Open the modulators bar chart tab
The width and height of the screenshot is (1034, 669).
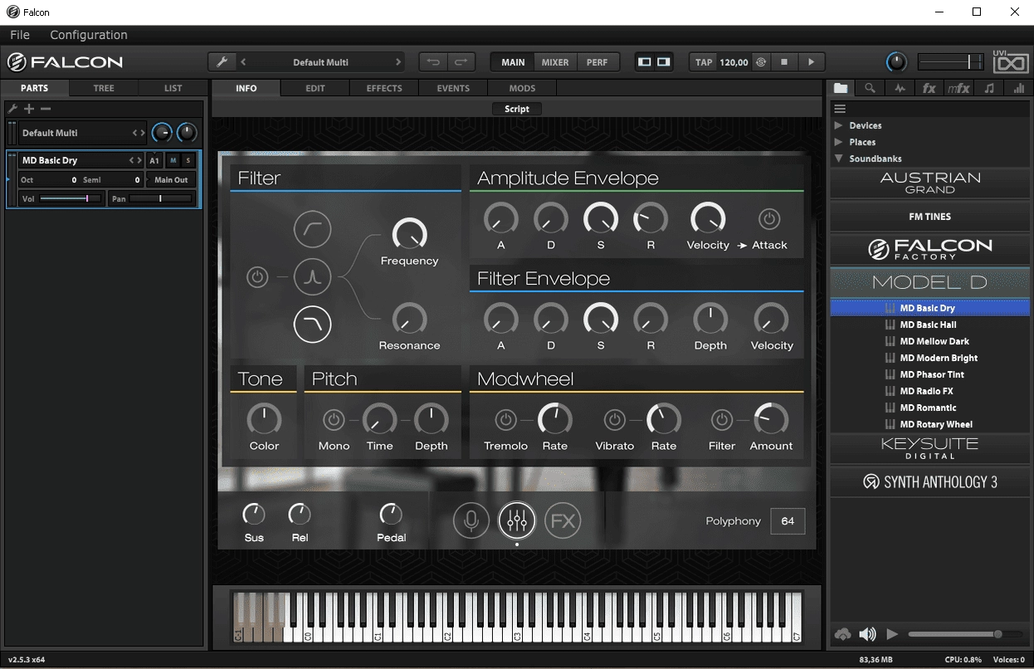click(x=1018, y=88)
